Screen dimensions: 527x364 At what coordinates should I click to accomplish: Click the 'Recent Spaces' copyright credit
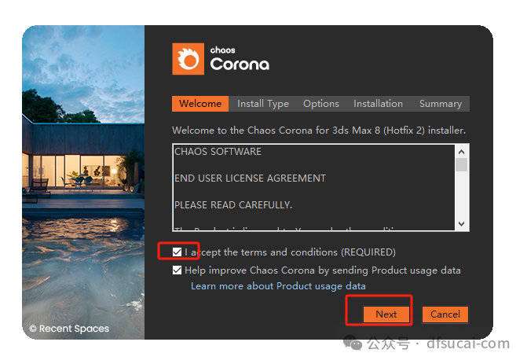pyautogui.click(x=69, y=329)
